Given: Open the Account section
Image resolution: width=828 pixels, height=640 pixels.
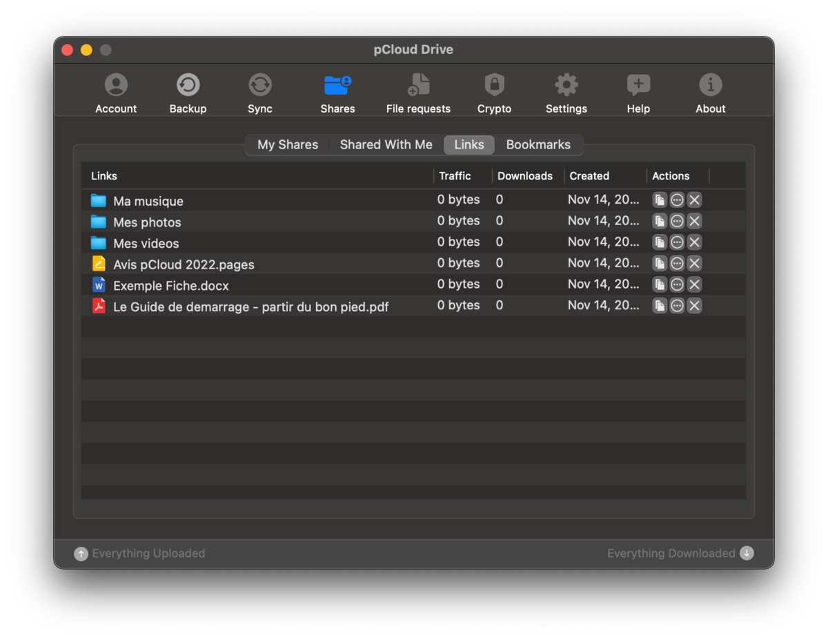Looking at the screenshot, I should [x=116, y=93].
